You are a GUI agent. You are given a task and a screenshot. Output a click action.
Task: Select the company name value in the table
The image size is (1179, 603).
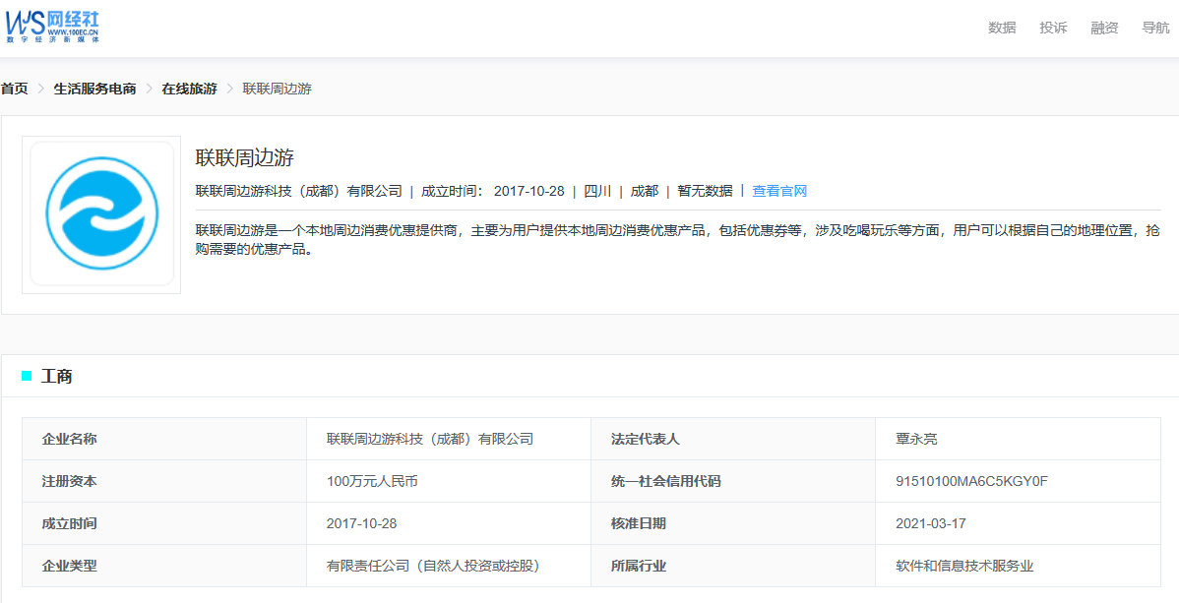tap(448, 439)
